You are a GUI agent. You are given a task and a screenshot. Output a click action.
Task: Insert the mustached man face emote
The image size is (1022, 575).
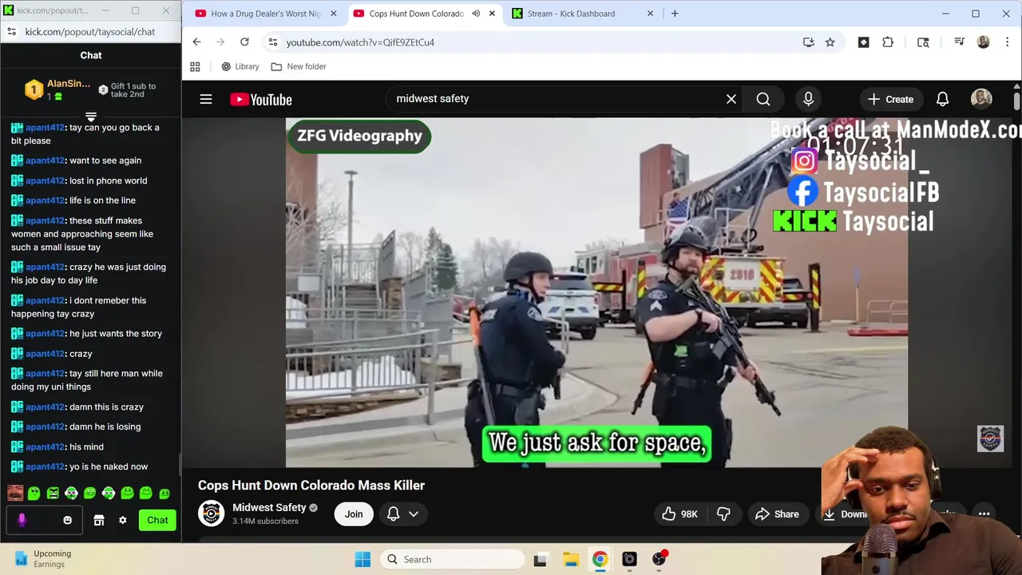point(15,494)
